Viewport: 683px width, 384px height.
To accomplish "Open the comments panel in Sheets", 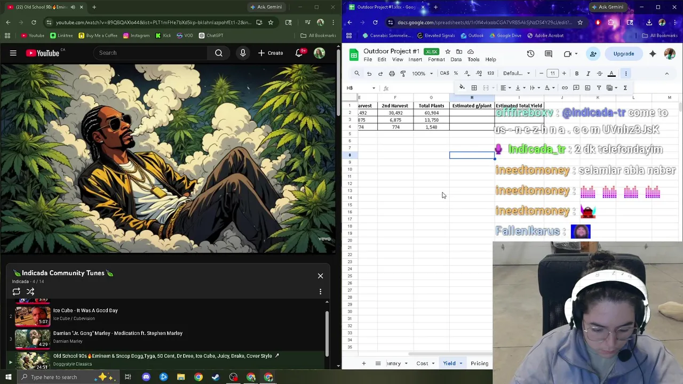I will click(x=549, y=54).
